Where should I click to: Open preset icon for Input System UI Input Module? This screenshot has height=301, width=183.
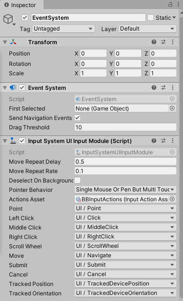[x=163, y=141]
